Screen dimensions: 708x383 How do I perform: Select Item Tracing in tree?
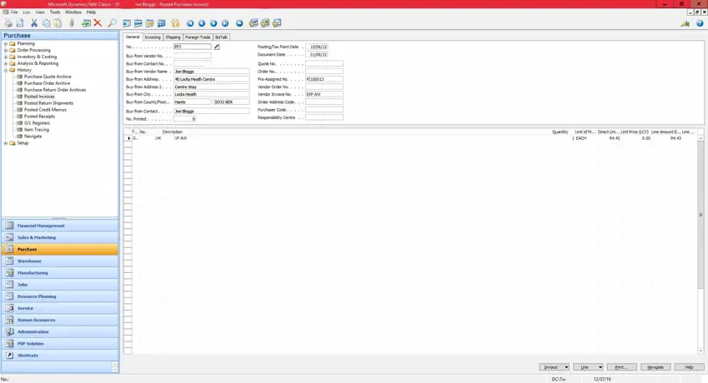pos(37,130)
